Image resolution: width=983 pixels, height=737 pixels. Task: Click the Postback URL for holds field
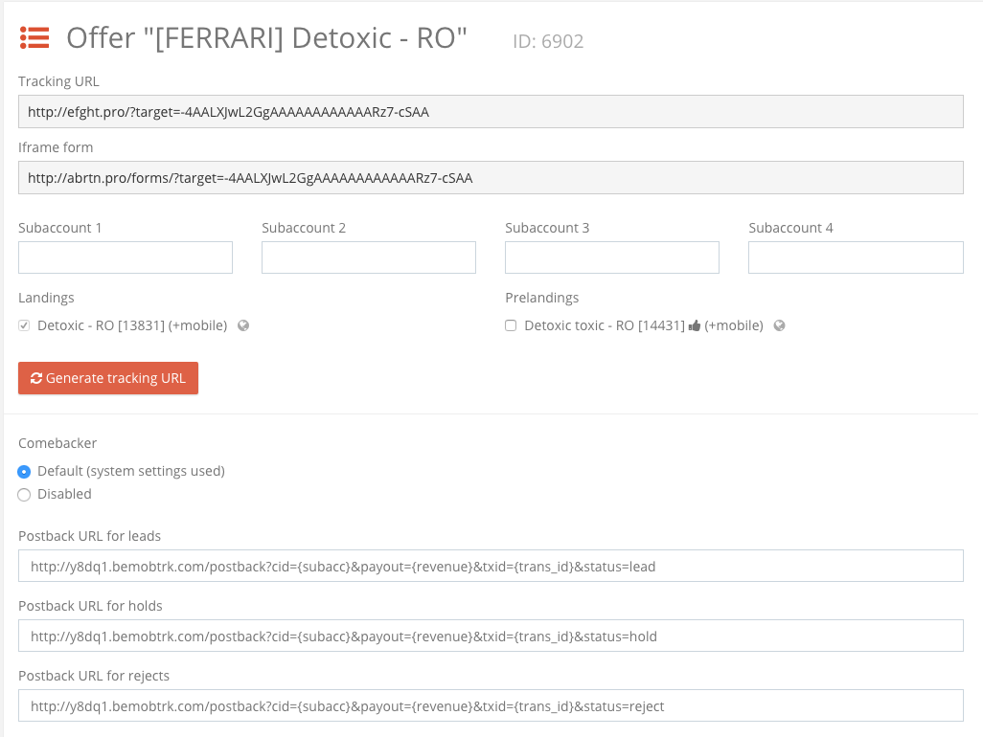[x=491, y=636]
